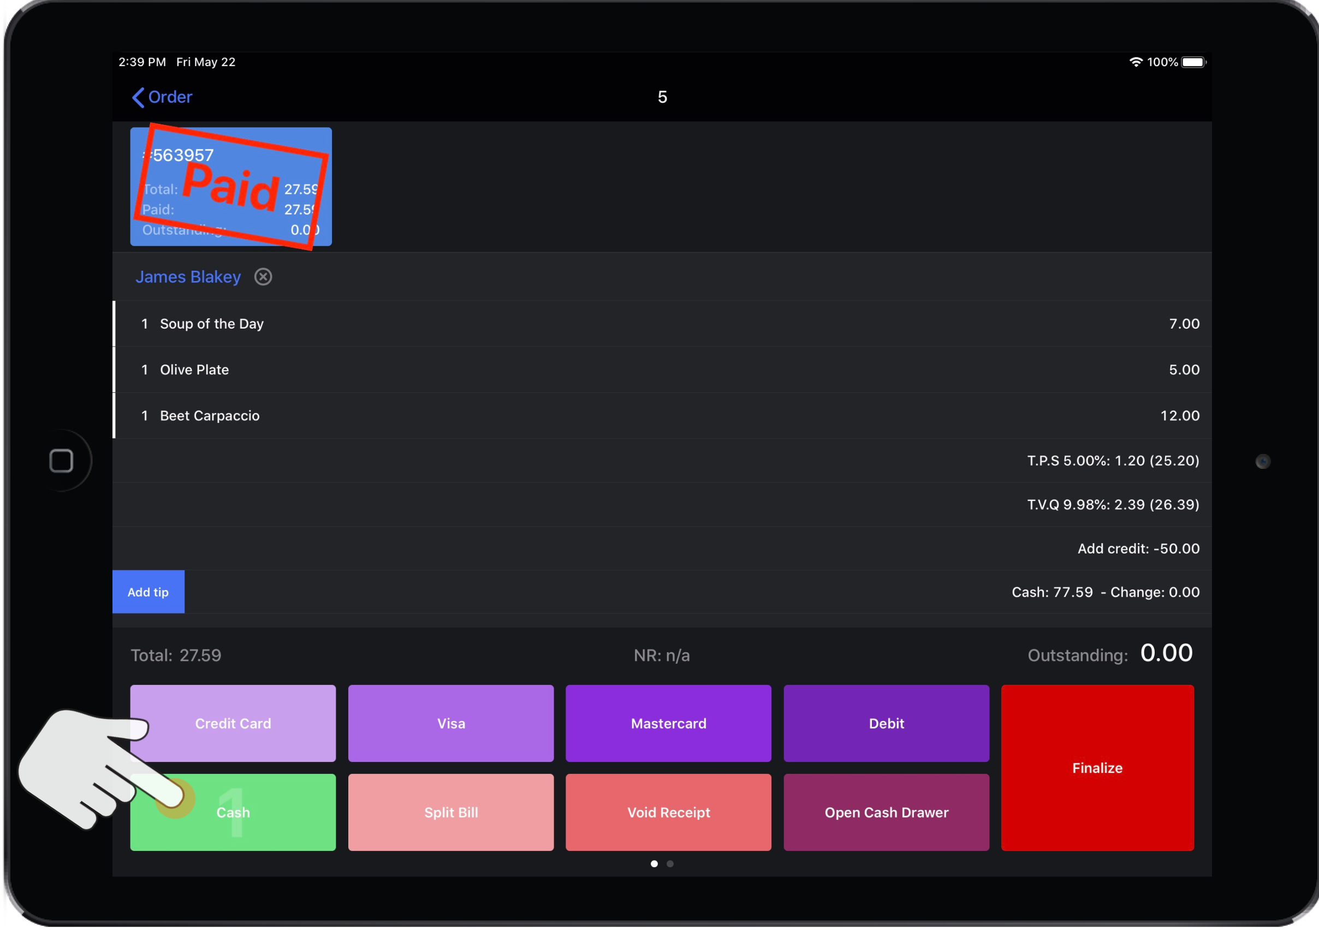Image resolution: width=1319 pixels, height=930 pixels.
Task: Click the Open Cash Drawer button
Action: click(886, 812)
